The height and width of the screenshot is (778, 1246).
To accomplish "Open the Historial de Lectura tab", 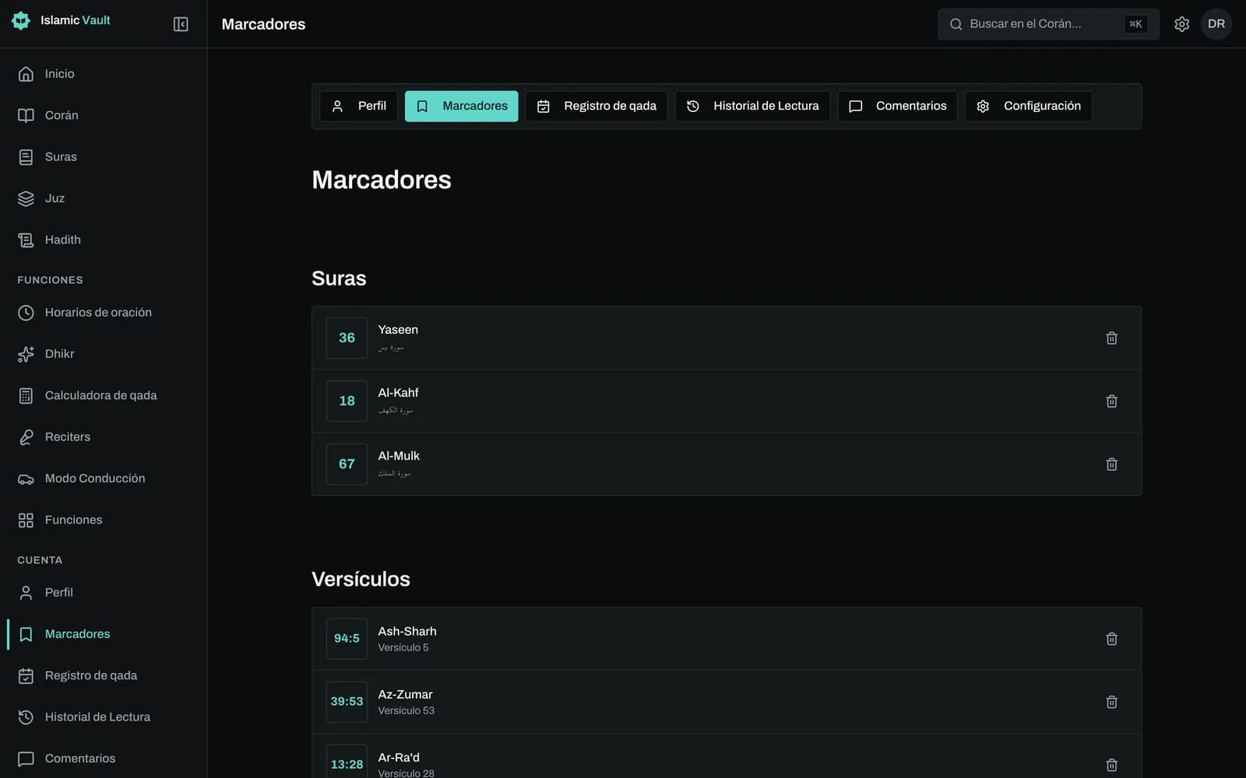I will (x=752, y=106).
